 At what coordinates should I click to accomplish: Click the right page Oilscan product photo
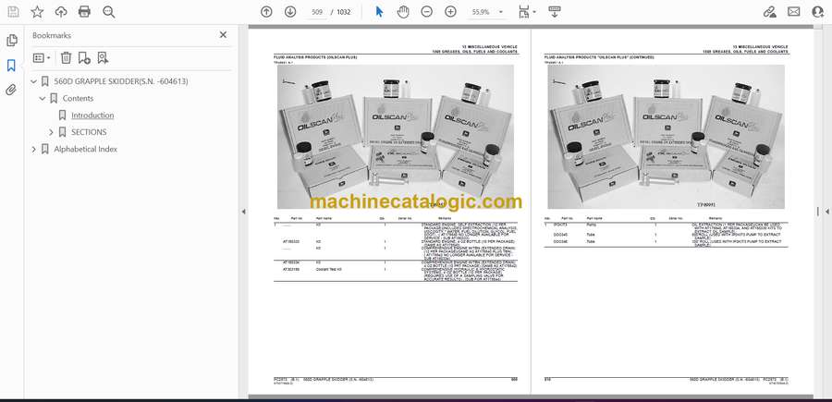click(x=666, y=137)
